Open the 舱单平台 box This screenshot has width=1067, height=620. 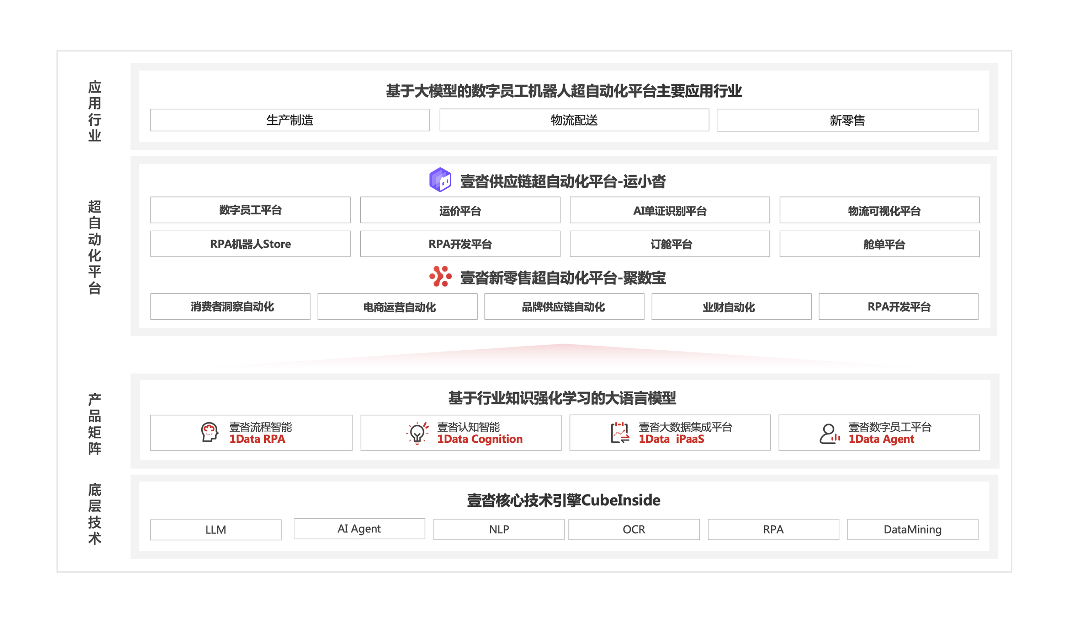880,244
